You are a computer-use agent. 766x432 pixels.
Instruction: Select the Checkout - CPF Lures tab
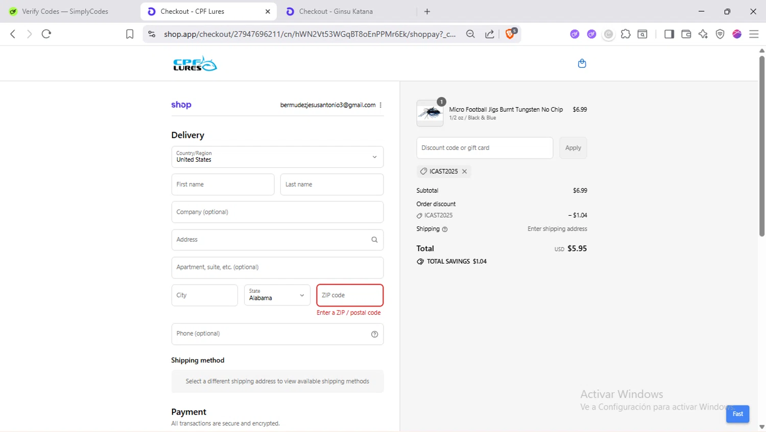click(208, 11)
